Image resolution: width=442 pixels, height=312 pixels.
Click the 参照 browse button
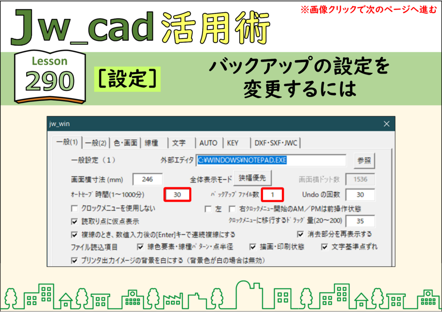click(x=364, y=161)
